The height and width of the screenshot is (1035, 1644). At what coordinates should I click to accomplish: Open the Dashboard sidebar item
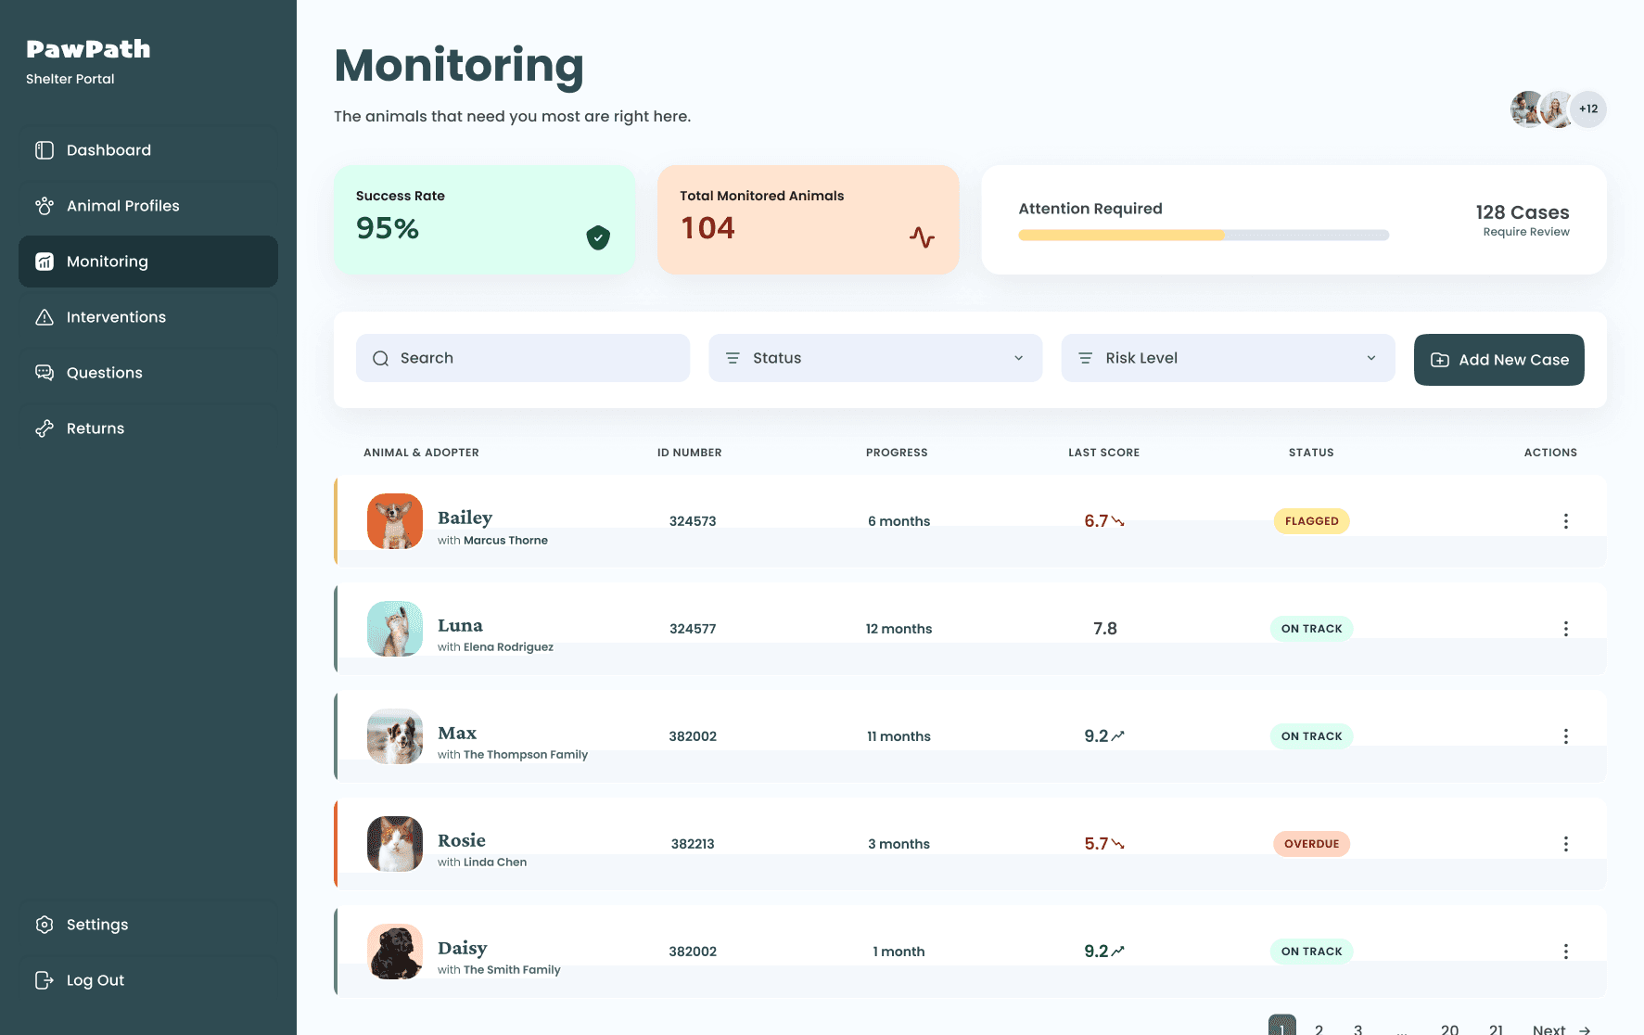(148, 150)
